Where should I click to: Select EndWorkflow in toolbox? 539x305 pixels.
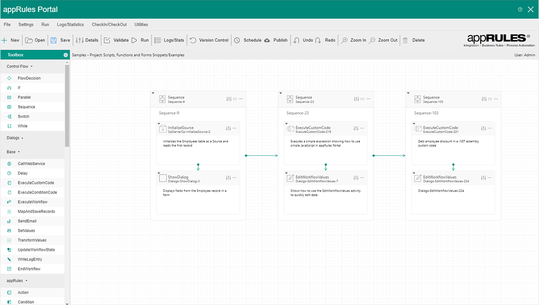(32, 269)
